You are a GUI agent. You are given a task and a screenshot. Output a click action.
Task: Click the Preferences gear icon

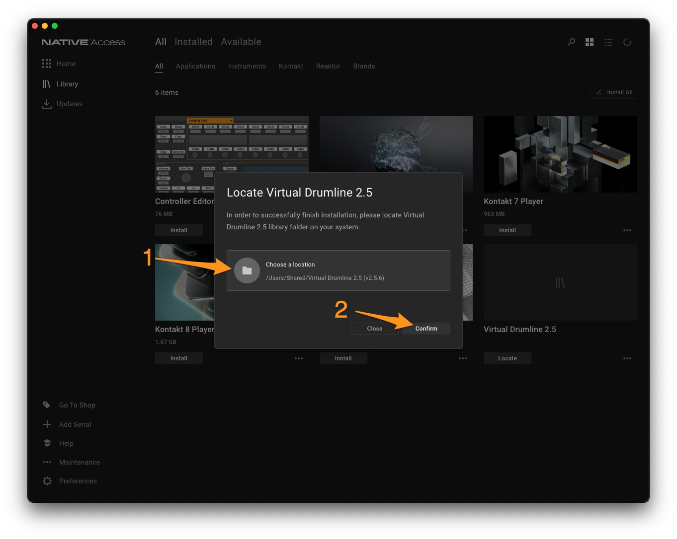click(47, 481)
